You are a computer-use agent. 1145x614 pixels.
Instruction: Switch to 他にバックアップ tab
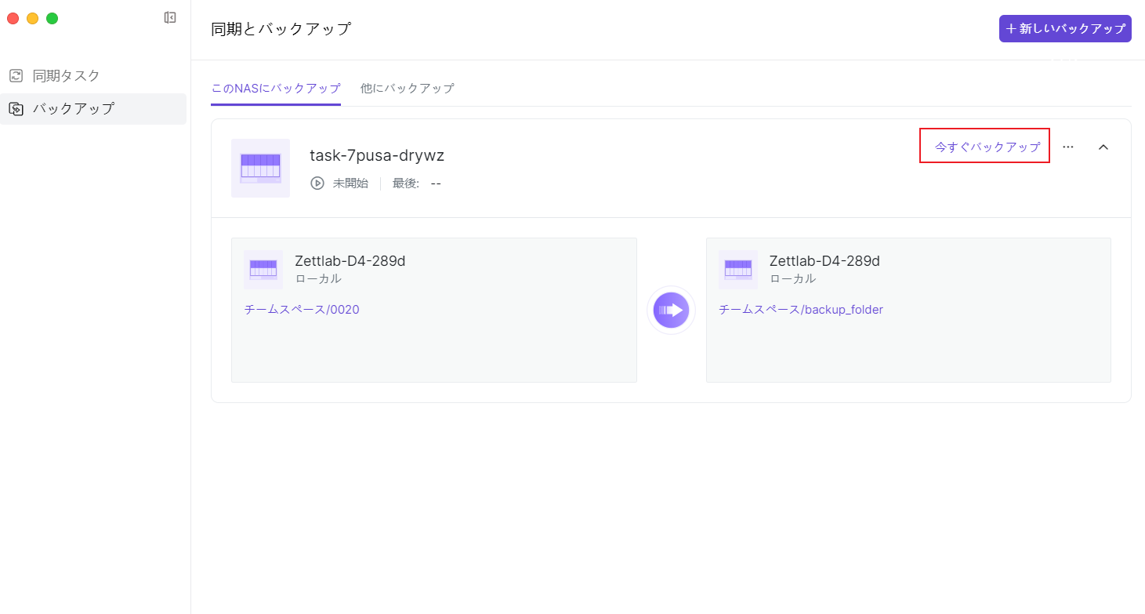pyautogui.click(x=407, y=89)
